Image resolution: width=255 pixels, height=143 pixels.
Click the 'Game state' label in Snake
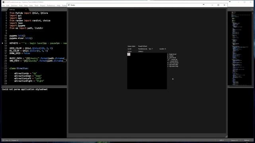[131, 46]
